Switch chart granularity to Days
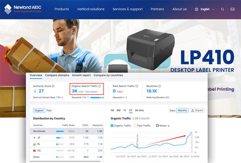This screenshot has width=241, height=163. (172, 111)
